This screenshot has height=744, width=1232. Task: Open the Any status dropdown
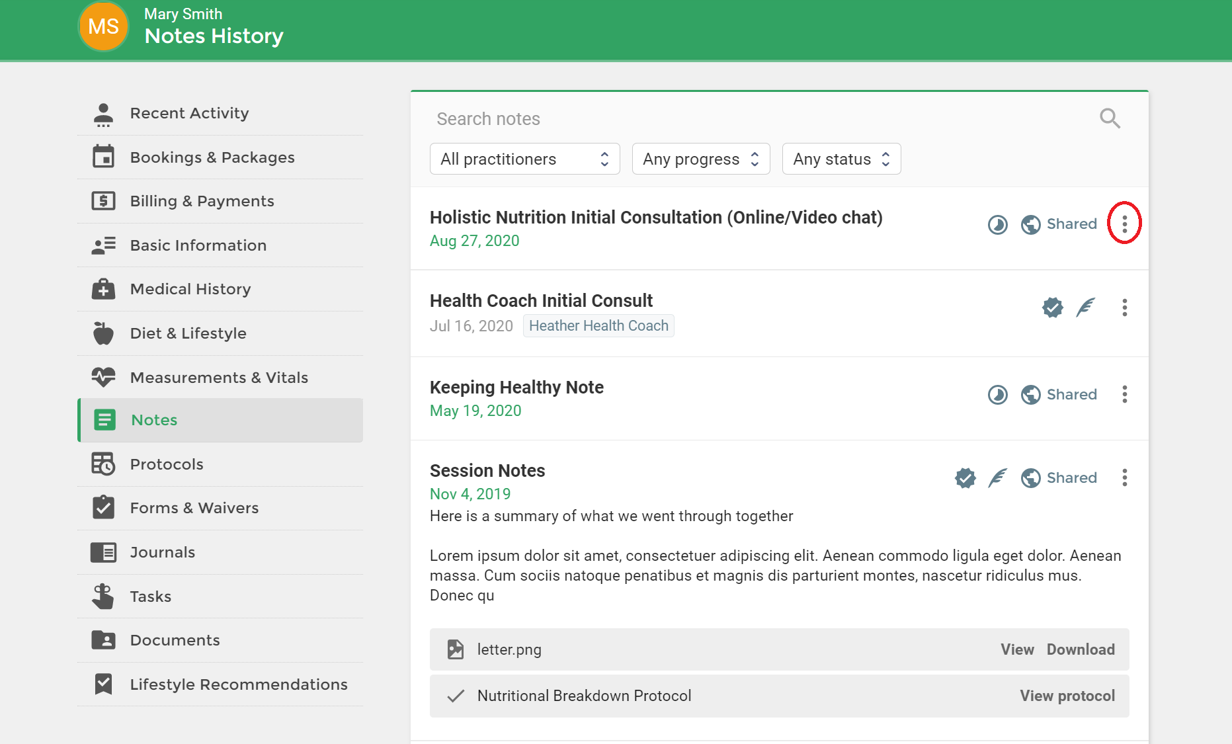pyautogui.click(x=841, y=159)
